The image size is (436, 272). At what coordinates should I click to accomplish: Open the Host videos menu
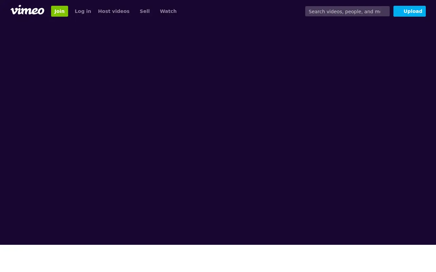(114, 11)
